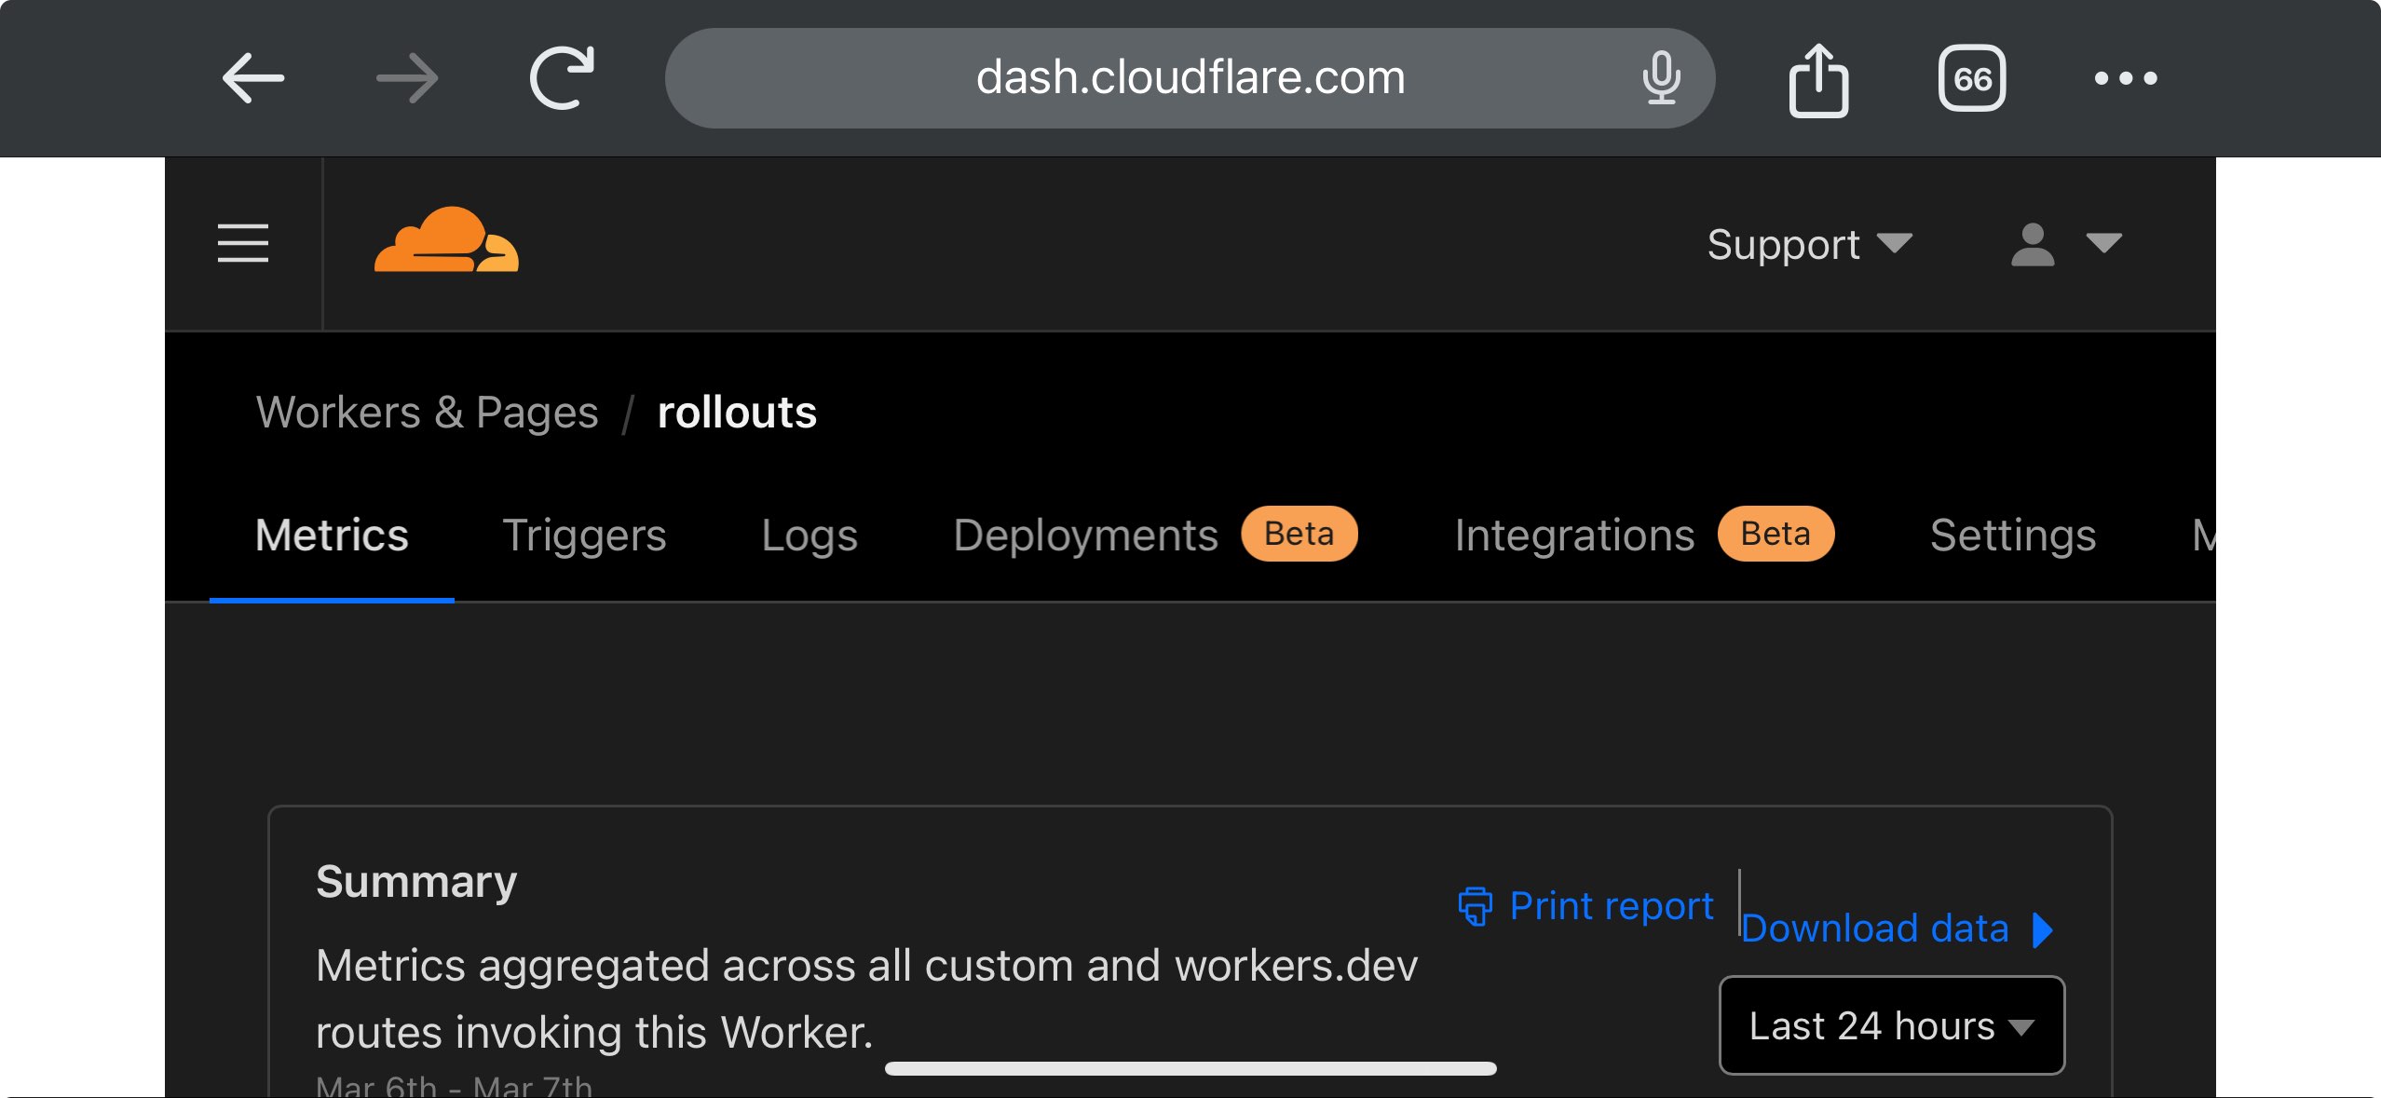Expand the Download data options
2381x1098 pixels.
coord(1875,927)
